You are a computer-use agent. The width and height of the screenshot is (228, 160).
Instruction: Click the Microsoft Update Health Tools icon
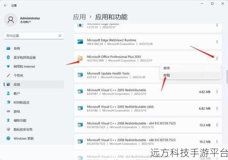tap(80, 75)
